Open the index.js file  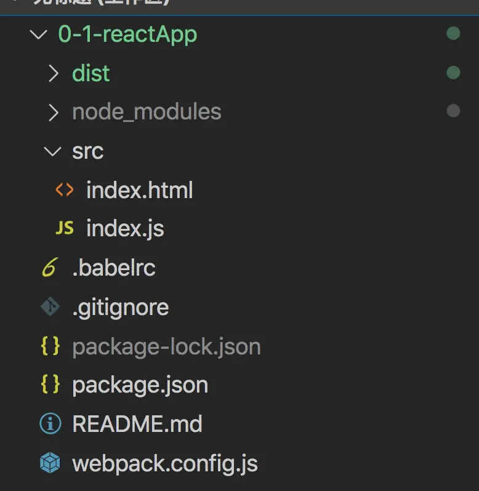pos(125,229)
